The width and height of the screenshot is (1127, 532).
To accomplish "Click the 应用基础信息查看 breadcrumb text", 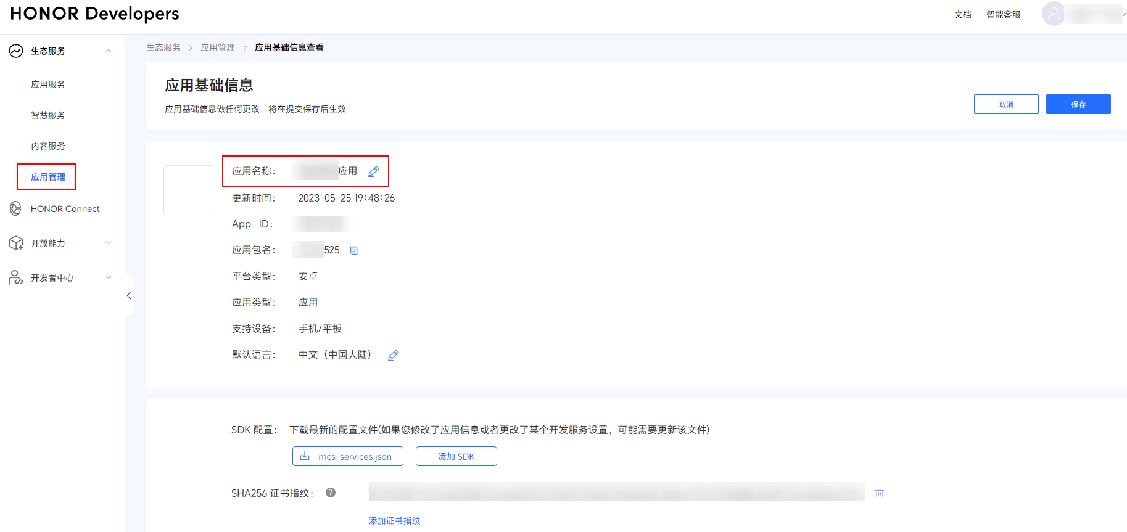I will pos(289,47).
